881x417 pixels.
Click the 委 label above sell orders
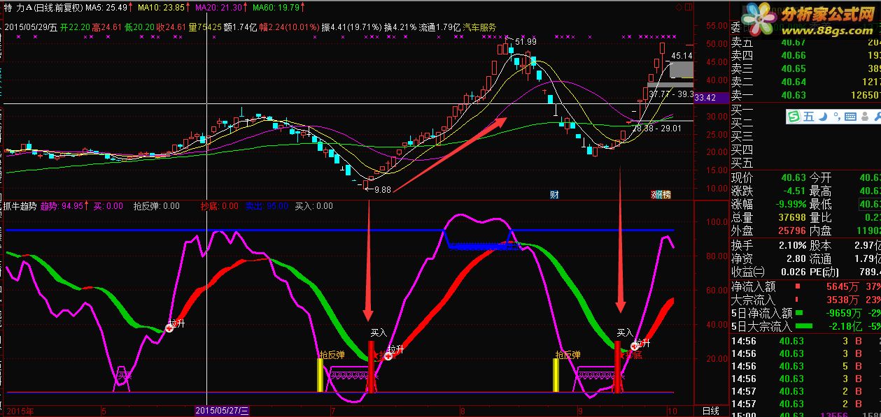click(x=736, y=28)
